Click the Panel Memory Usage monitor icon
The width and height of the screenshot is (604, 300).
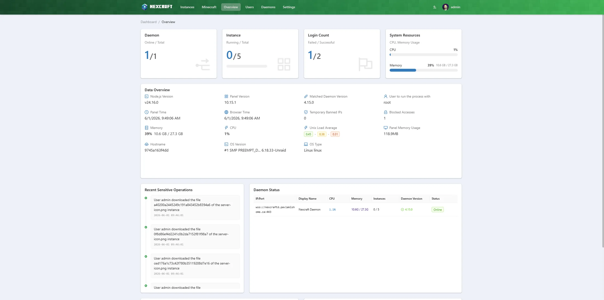(385, 128)
